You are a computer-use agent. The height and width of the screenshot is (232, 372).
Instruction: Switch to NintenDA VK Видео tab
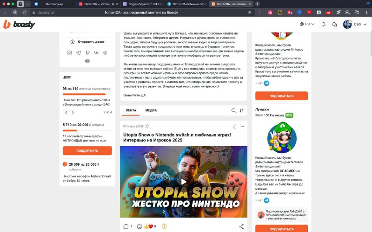coord(99,4)
